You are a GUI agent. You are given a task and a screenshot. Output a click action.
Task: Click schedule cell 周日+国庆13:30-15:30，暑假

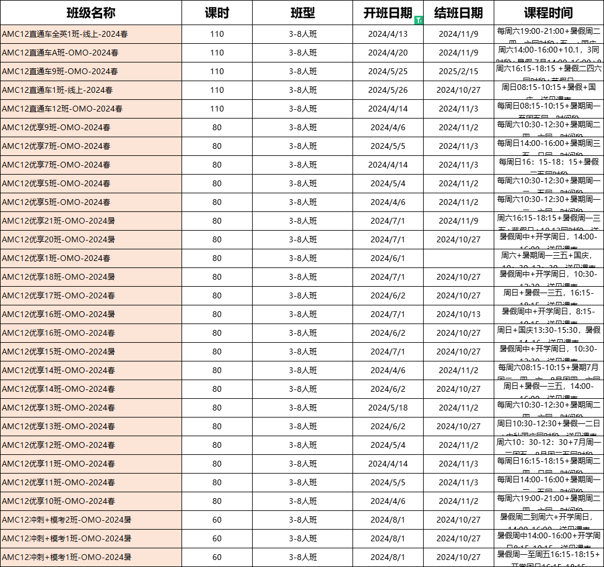pyautogui.click(x=549, y=333)
